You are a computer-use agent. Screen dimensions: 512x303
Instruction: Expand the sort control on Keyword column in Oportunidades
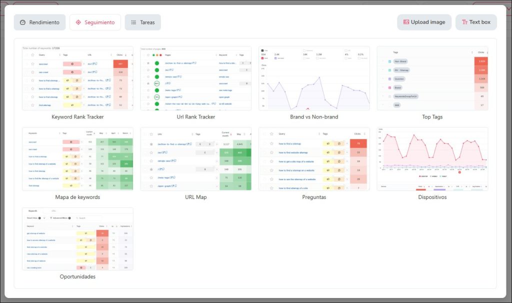pyautogui.click(x=72, y=226)
